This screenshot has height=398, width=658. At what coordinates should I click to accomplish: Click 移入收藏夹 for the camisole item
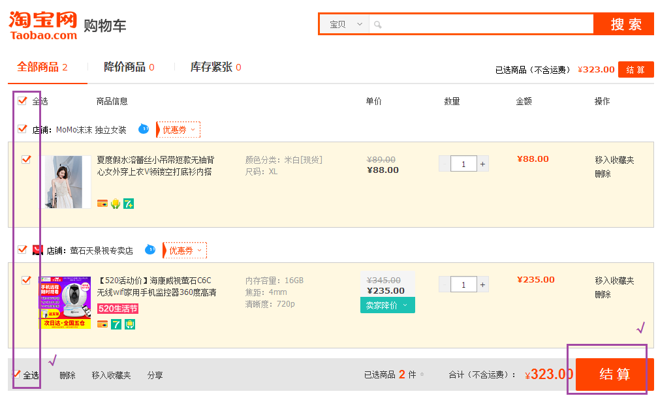614,160
